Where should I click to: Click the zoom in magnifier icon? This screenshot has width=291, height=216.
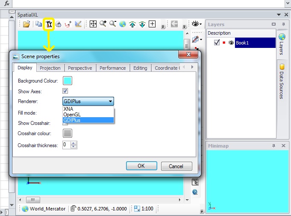pyautogui.click(x=103, y=24)
